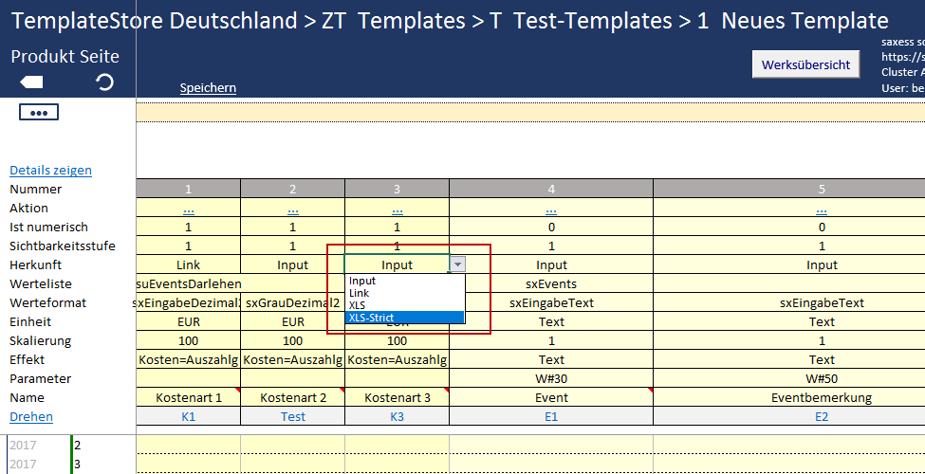Open the Details zeigen link
Image resolution: width=925 pixels, height=474 pixels.
[x=50, y=171]
